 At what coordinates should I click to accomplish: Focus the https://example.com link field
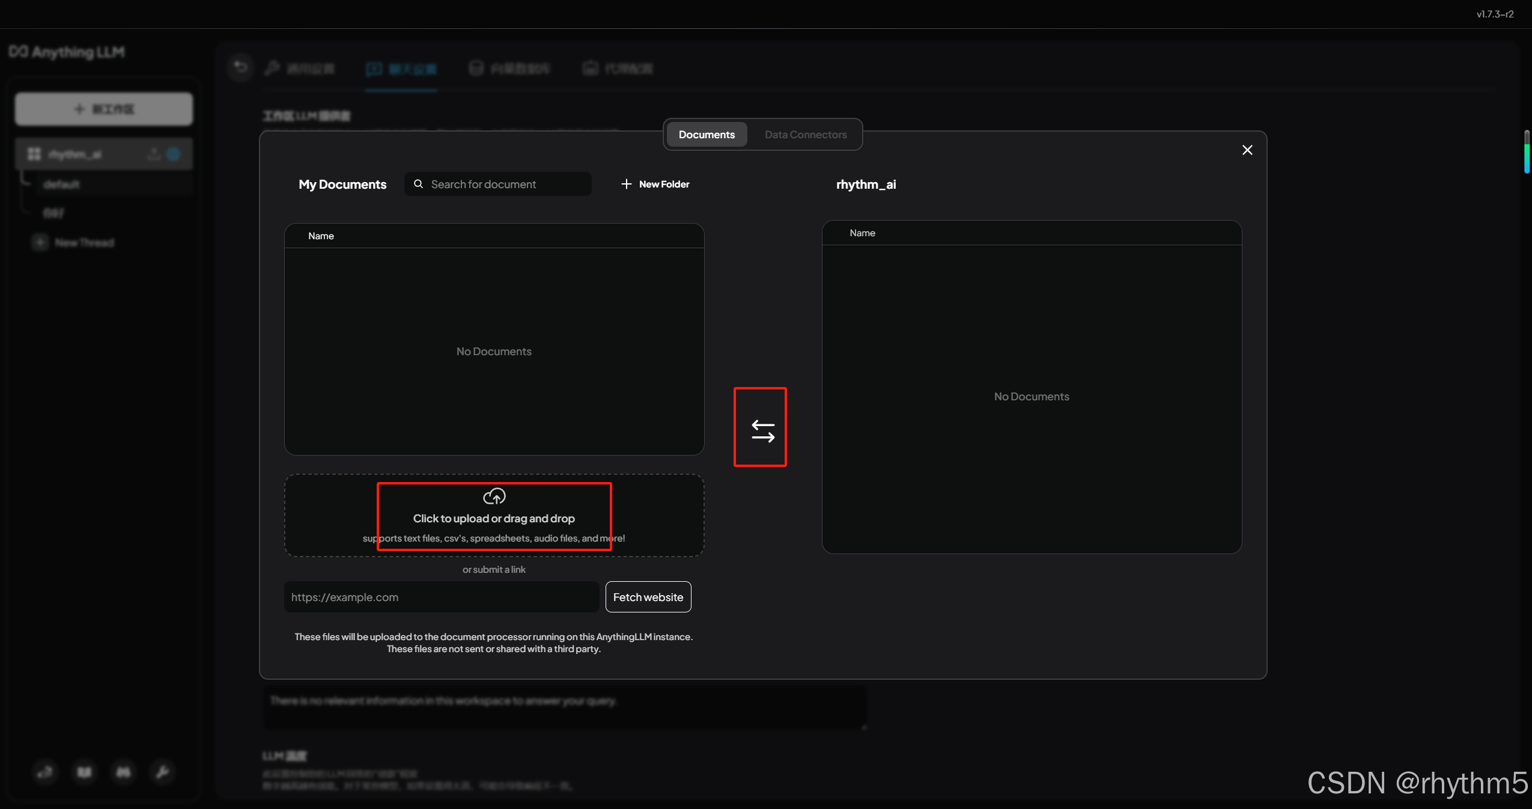(x=442, y=597)
